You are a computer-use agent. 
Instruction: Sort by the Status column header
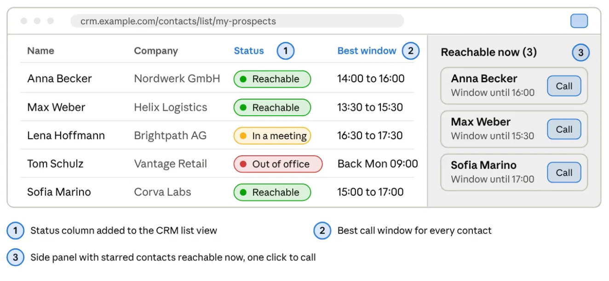click(x=249, y=51)
